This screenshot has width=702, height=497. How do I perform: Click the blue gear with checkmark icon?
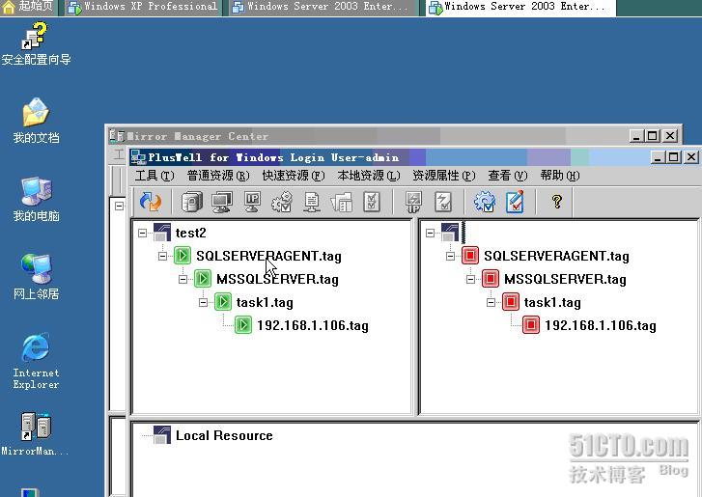point(485,202)
